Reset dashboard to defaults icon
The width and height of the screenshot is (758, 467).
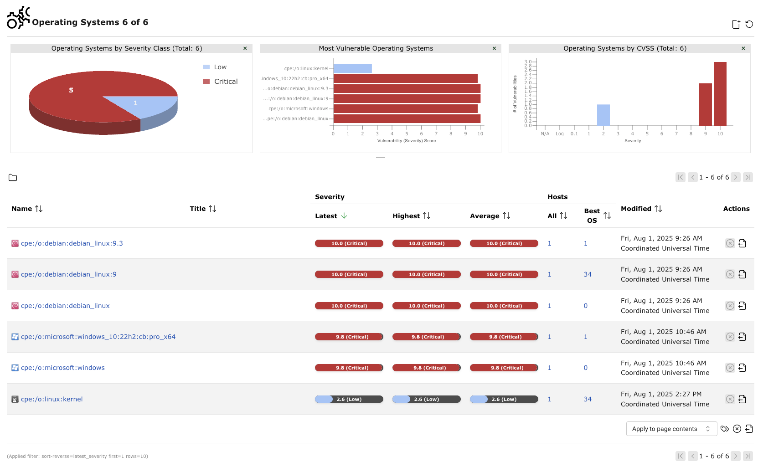[749, 24]
